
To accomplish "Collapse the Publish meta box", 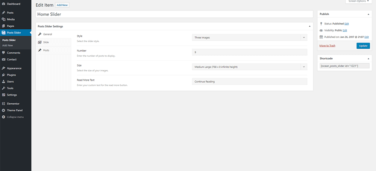I will (x=368, y=14).
